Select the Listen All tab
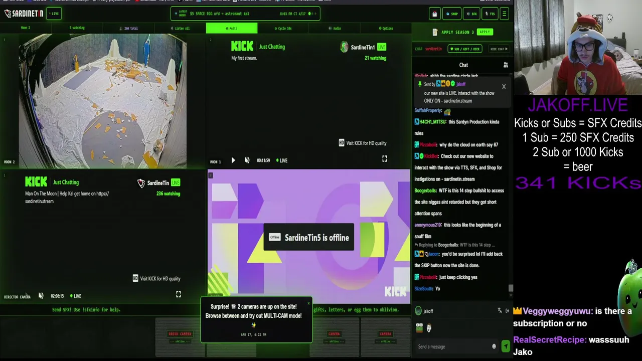This screenshot has height=361, width=642. [x=181, y=29]
